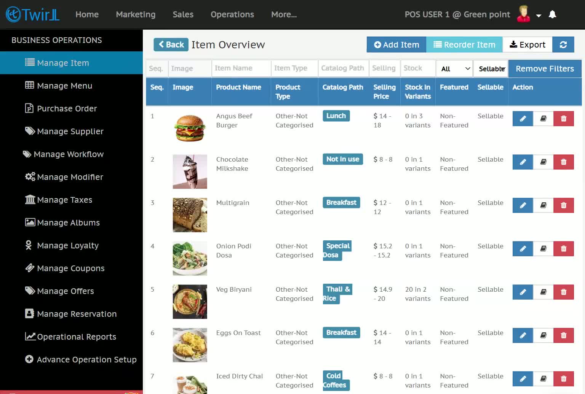Click the Remove Filters button
585x394 pixels.
(545, 68)
